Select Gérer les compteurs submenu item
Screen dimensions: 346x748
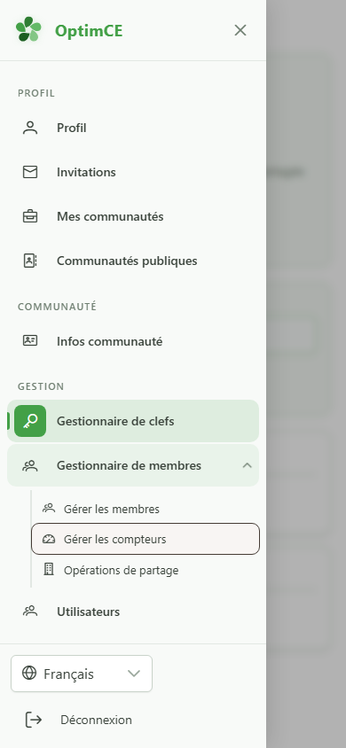145,539
